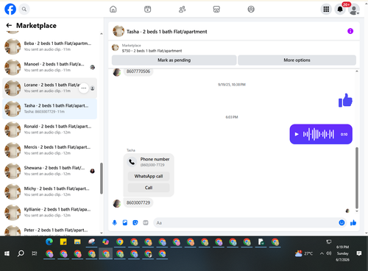This screenshot has width=368, height=271.
Task: Open the Friends tab
Action: (x=182, y=10)
